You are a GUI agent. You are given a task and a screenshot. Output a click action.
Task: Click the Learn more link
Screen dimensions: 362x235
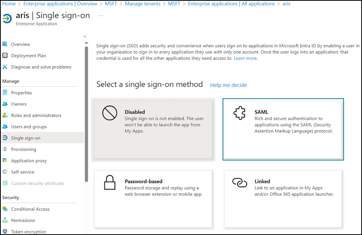coord(246,58)
